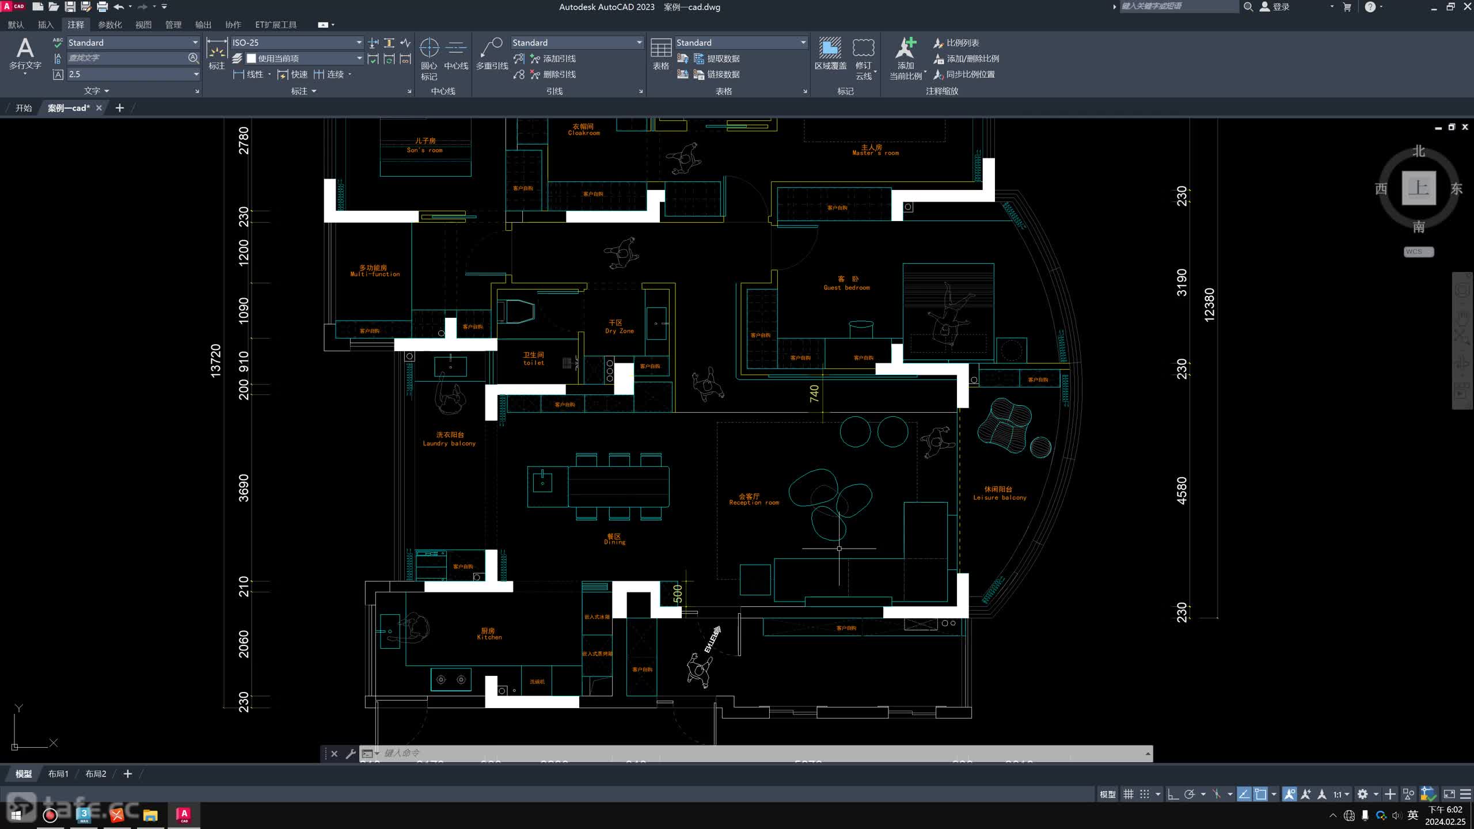The width and height of the screenshot is (1474, 829).
Task: Click 比例列表 button
Action: click(x=956, y=43)
